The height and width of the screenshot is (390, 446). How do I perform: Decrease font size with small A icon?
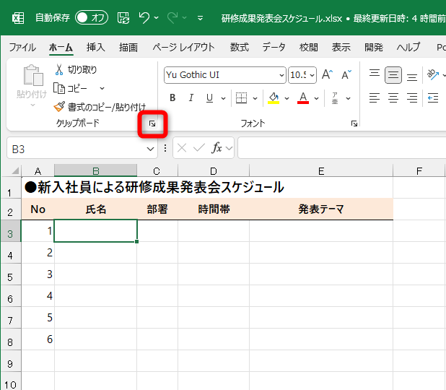(x=346, y=75)
